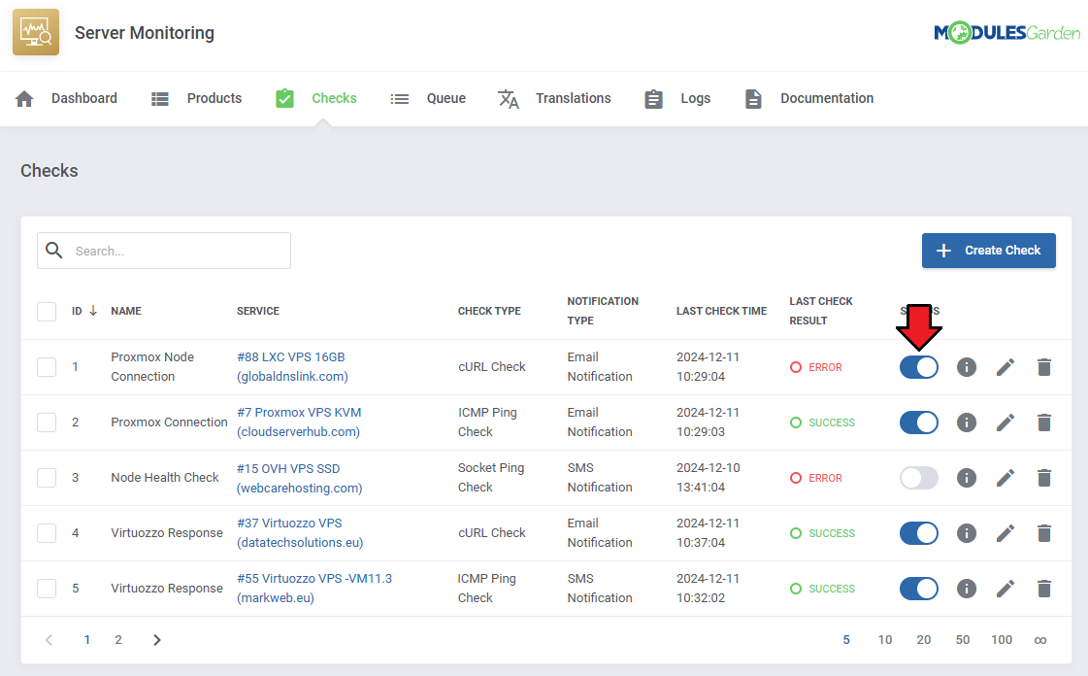Go to page 1
1088x676 pixels.
[86, 640]
